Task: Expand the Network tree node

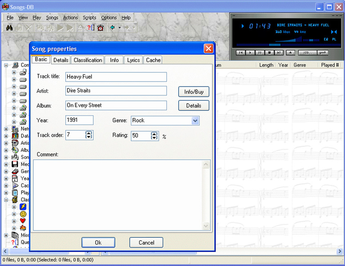Action: click(6, 129)
